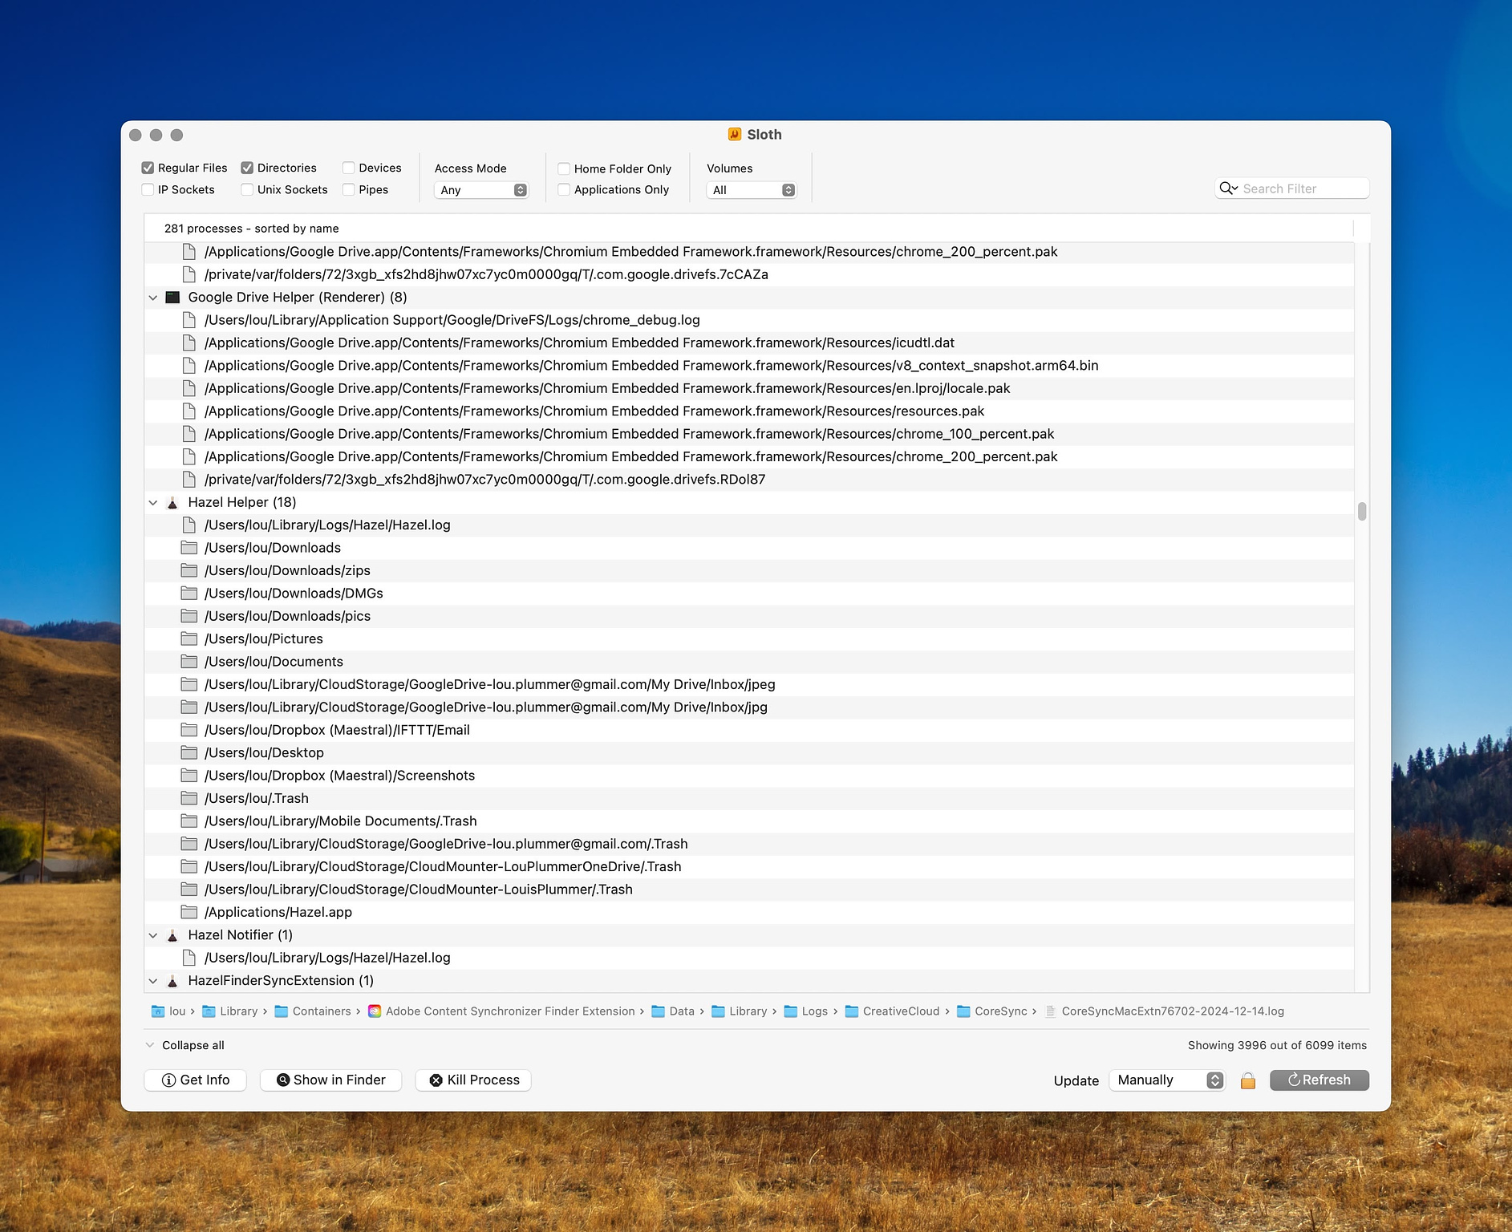Screen dimensions: 1512x1232
Task: Click the Logs segment in path bar
Action: (x=806, y=1011)
